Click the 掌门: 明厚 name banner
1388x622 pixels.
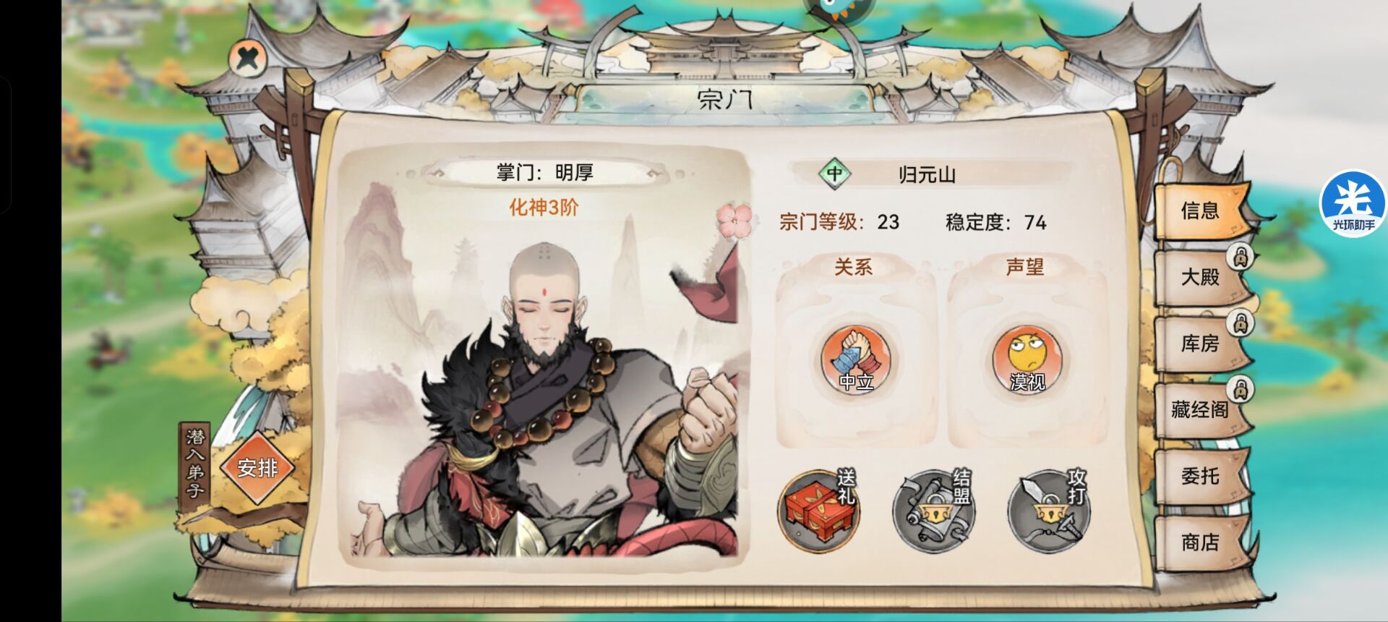[x=544, y=173]
